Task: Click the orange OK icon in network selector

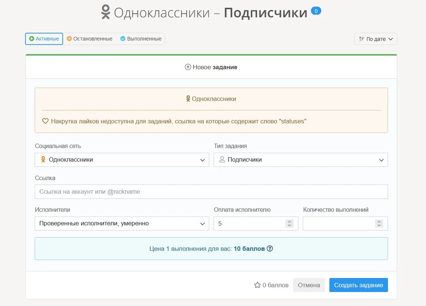Action: (x=43, y=159)
